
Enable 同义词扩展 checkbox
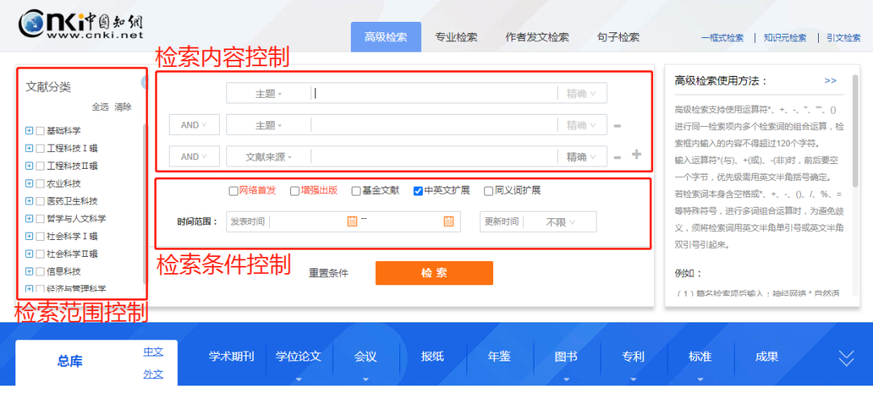point(488,191)
